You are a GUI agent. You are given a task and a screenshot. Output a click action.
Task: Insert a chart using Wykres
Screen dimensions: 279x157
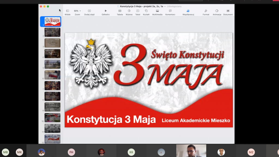click(129, 12)
